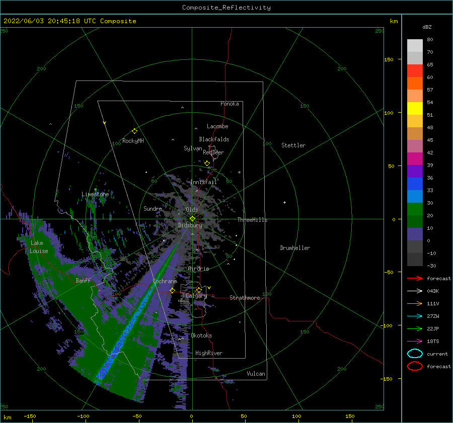Click the white 04DK arrow icon

(x=415, y=291)
